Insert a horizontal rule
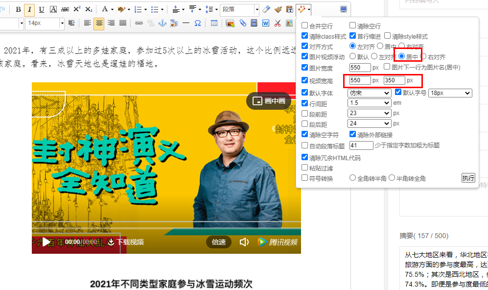This screenshot has height=290, width=488. (186, 23)
